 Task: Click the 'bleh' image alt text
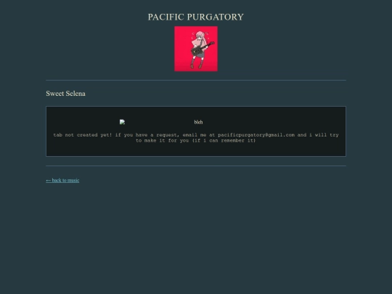(198, 122)
